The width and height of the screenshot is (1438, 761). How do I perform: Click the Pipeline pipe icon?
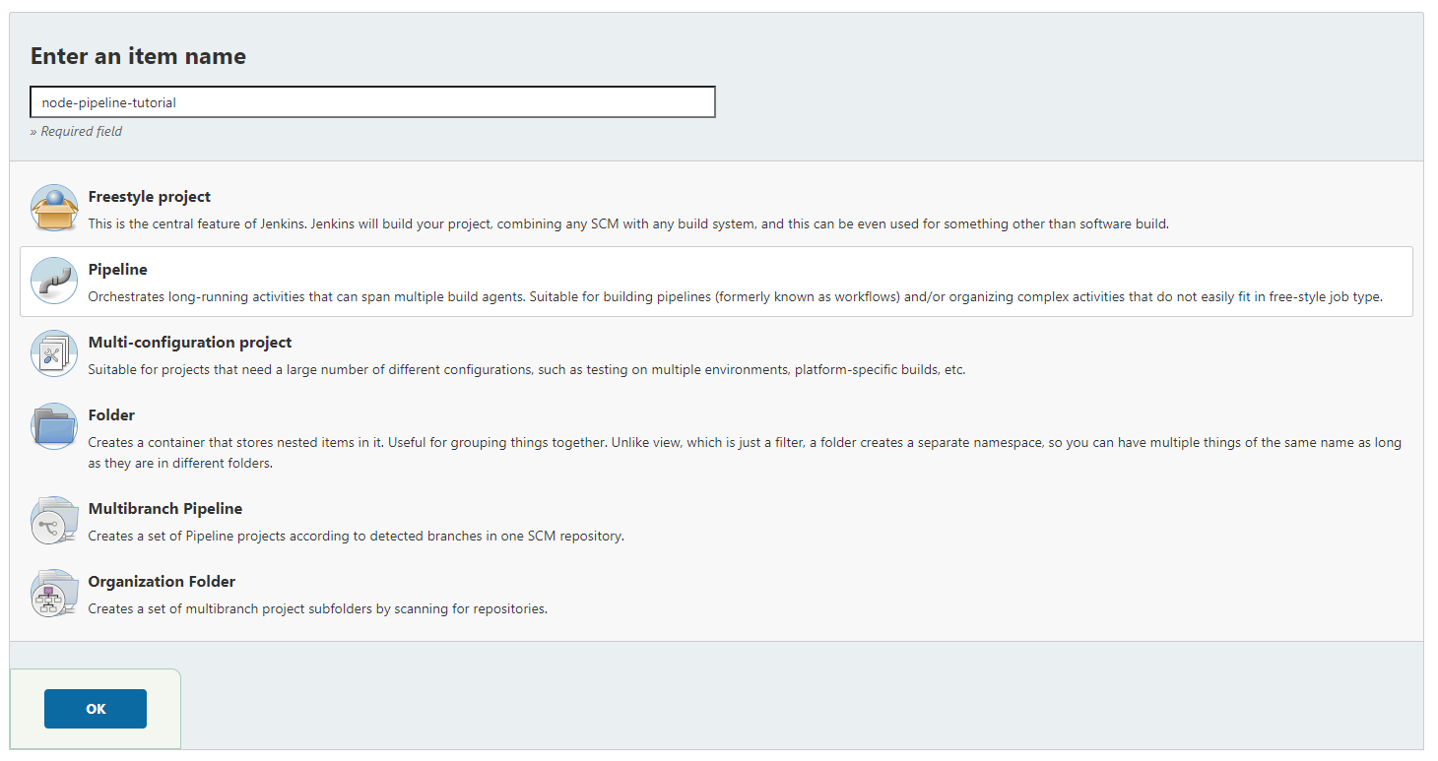click(54, 281)
